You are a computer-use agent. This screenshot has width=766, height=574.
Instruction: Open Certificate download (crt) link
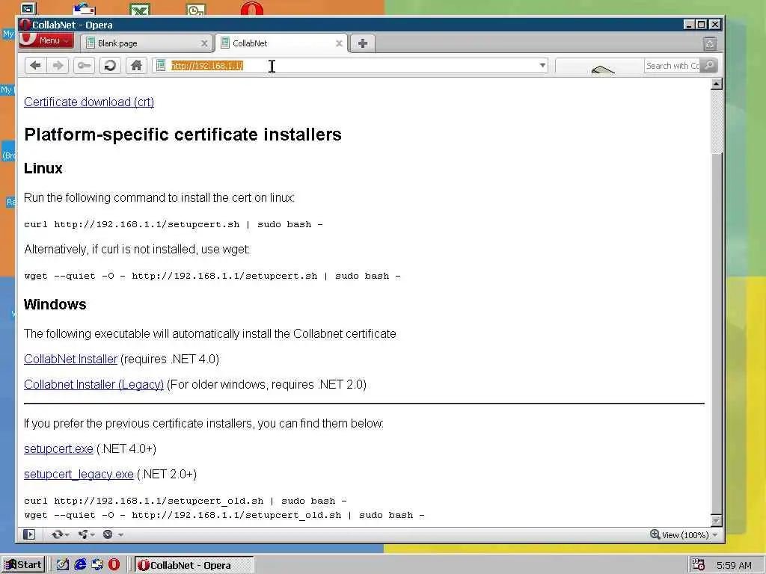click(x=89, y=102)
